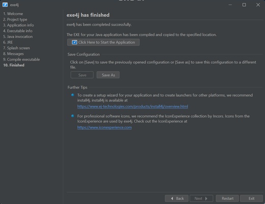
Task: Open step 7. Splash screen
Action: 16,48
